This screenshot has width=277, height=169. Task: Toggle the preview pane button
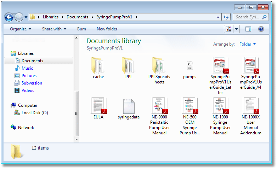click(248, 29)
